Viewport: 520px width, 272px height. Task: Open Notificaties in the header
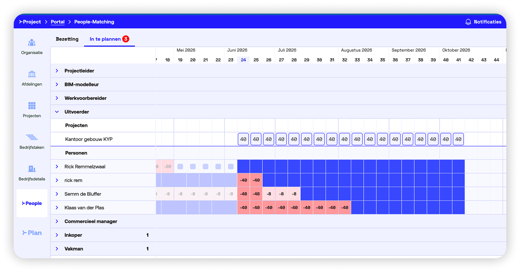pos(483,22)
